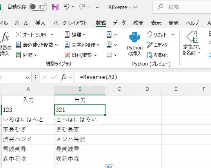This screenshot has height=168, width=211.
Task: Click the Redo arrow icon
Action: [x=82, y=7]
